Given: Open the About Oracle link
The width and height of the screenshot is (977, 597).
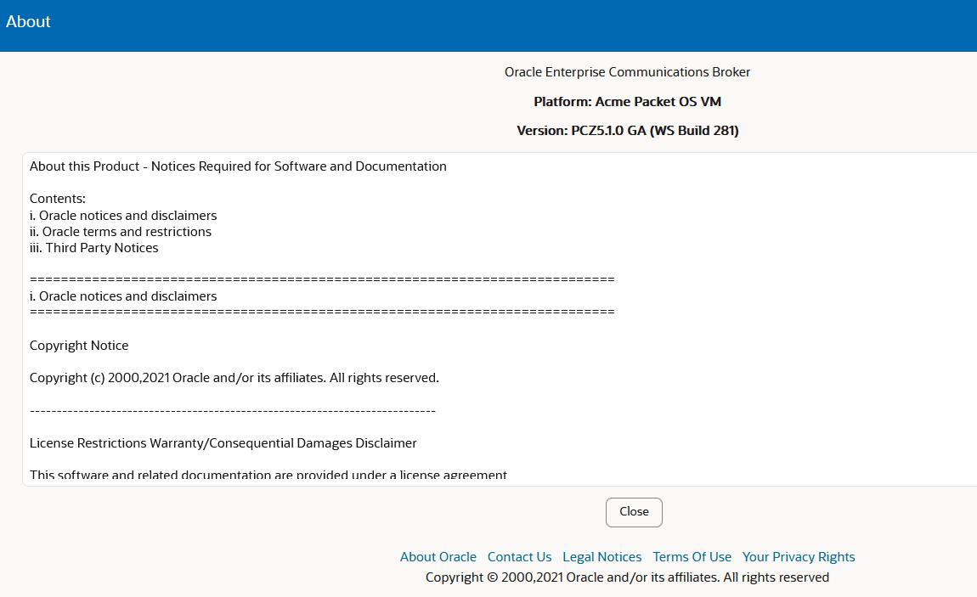Looking at the screenshot, I should (x=438, y=556).
